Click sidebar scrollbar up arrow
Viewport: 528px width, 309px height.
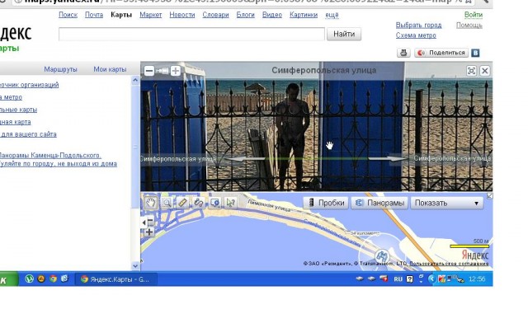135,80
